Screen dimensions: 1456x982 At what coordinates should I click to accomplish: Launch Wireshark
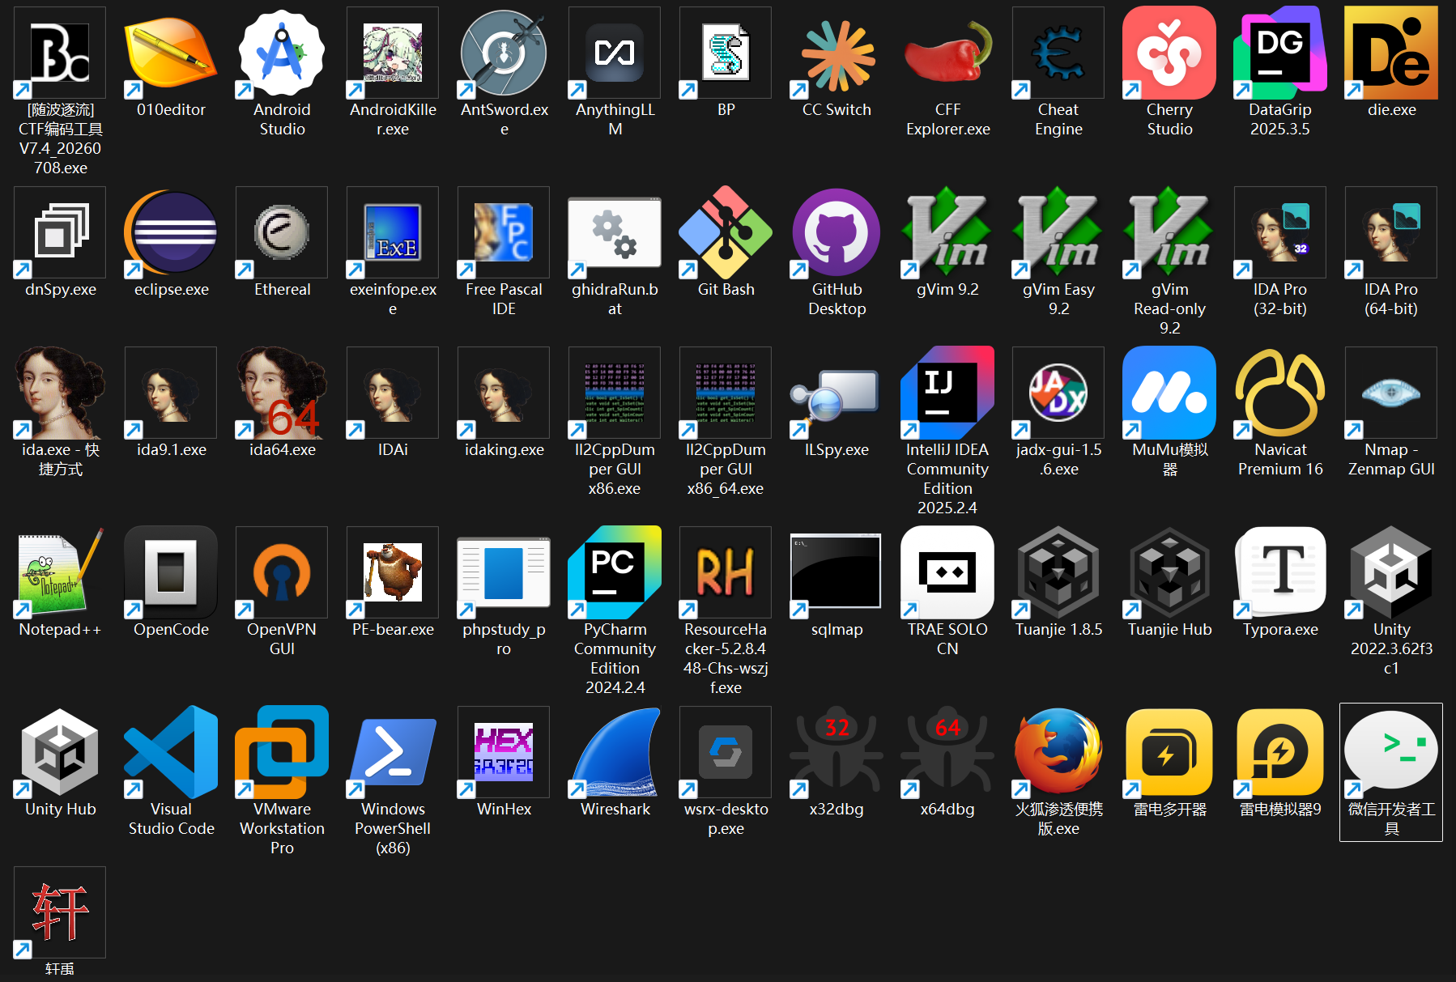click(x=615, y=752)
